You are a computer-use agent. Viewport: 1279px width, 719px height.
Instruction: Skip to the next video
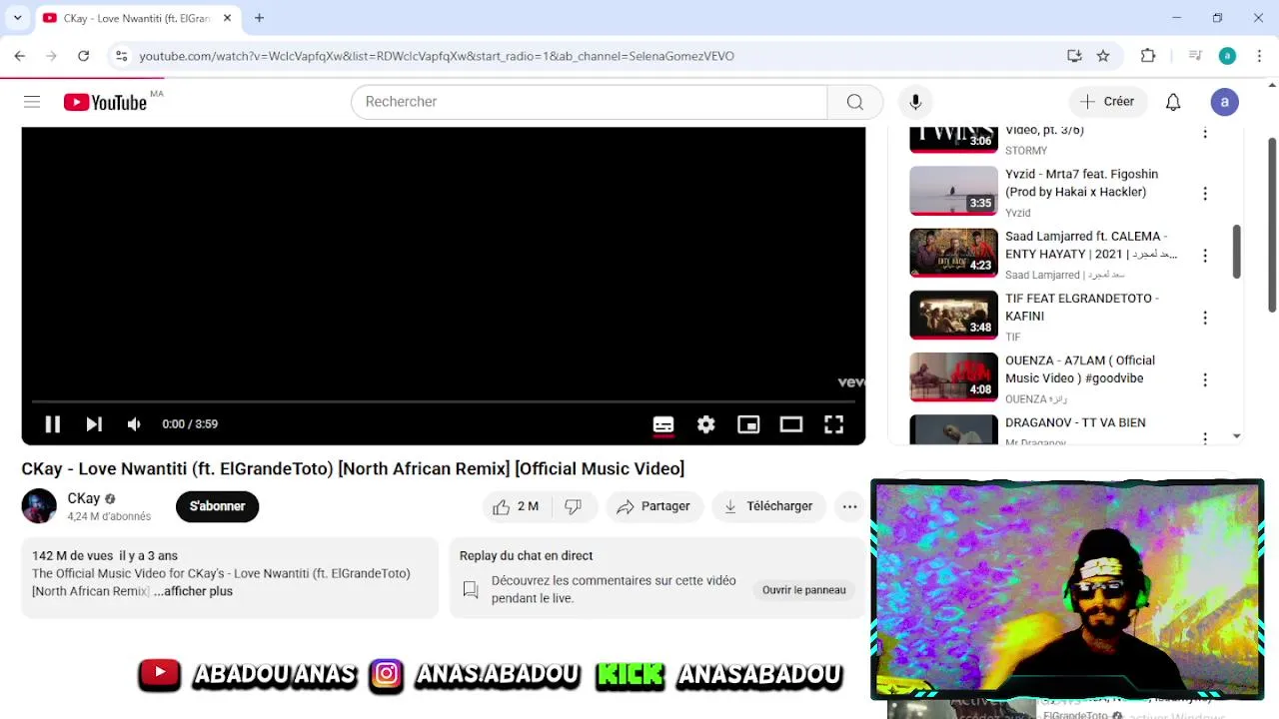click(94, 424)
